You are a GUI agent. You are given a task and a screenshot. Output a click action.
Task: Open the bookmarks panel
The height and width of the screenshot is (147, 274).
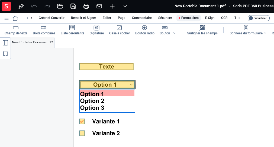5,54
